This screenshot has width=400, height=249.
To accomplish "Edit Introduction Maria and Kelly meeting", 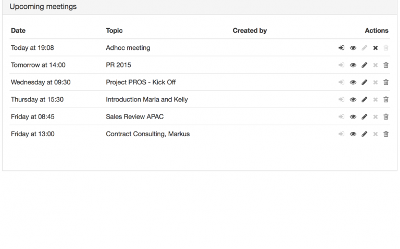I will coord(364,100).
